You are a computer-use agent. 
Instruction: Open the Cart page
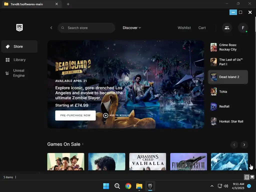click(202, 28)
